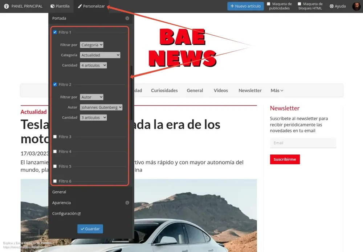Click the Personalizar brush icon
Screen dimensions: 363x252
(x=80, y=6)
